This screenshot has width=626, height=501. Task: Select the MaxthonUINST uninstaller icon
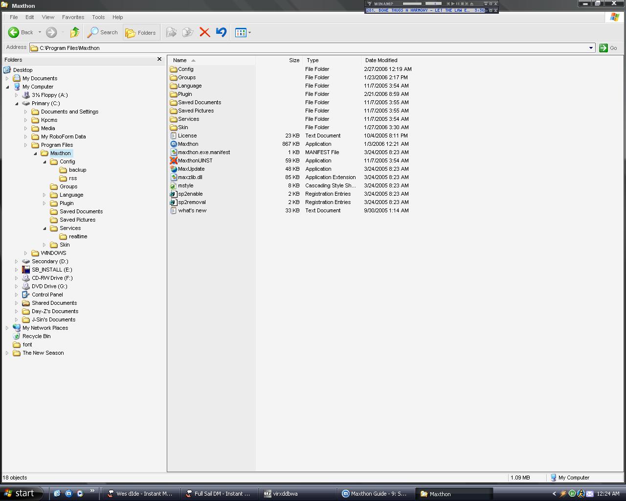(173, 161)
